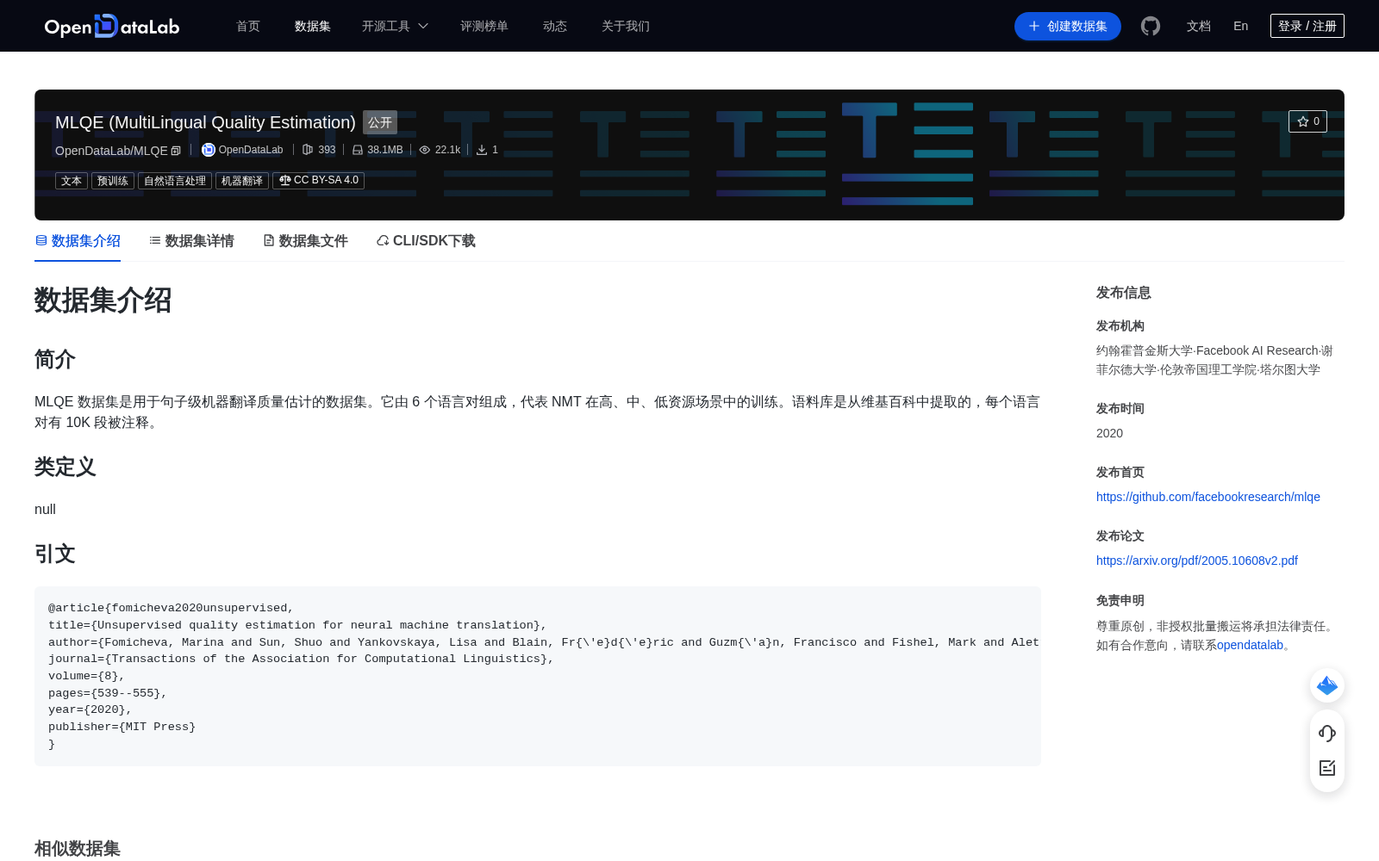Click the OpenDataLab publisher avatar
The height and width of the screenshot is (861, 1379).
[208, 150]
